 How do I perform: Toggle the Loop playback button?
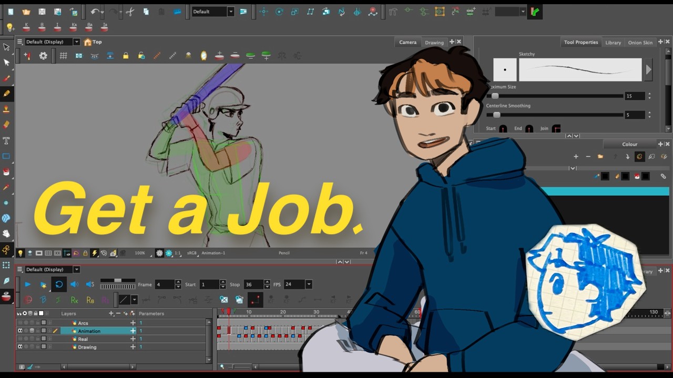[59, 285]
